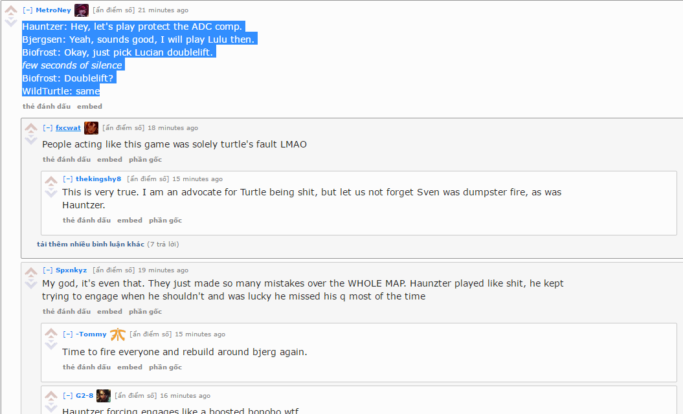Collapse MetroNey's comment thread
The height and width of the screenshot is (414, 683).
coord(27,10)
